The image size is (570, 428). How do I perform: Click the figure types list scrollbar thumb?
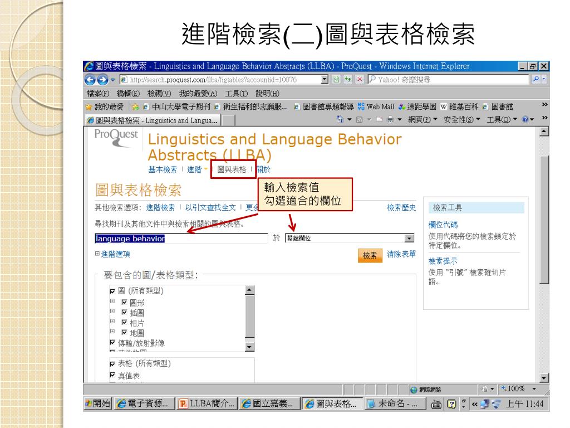pyautogui.click(x=249, y=317)
